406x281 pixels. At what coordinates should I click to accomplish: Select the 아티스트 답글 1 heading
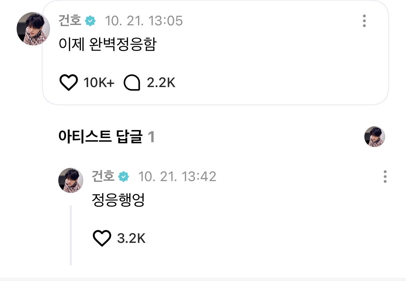(x=107, y=137)
